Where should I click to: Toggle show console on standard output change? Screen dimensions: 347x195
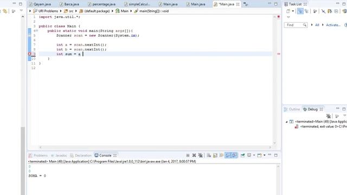point(228,155)
